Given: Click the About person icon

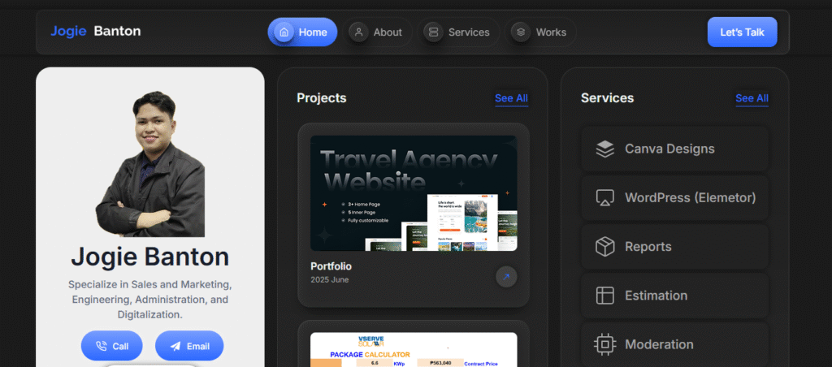Looking at the screenshot, I should tap(358, 32).
